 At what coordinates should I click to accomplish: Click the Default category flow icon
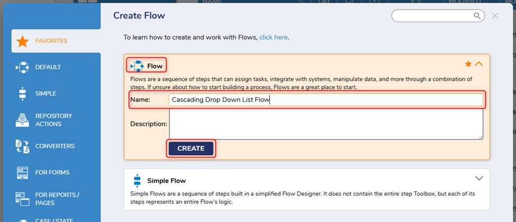click(22, 67)
